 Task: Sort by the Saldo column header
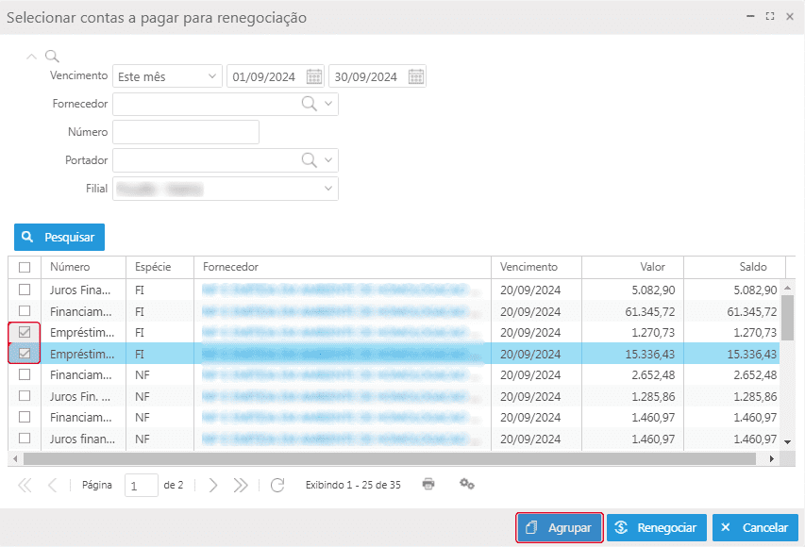click(x=734, y=267)
